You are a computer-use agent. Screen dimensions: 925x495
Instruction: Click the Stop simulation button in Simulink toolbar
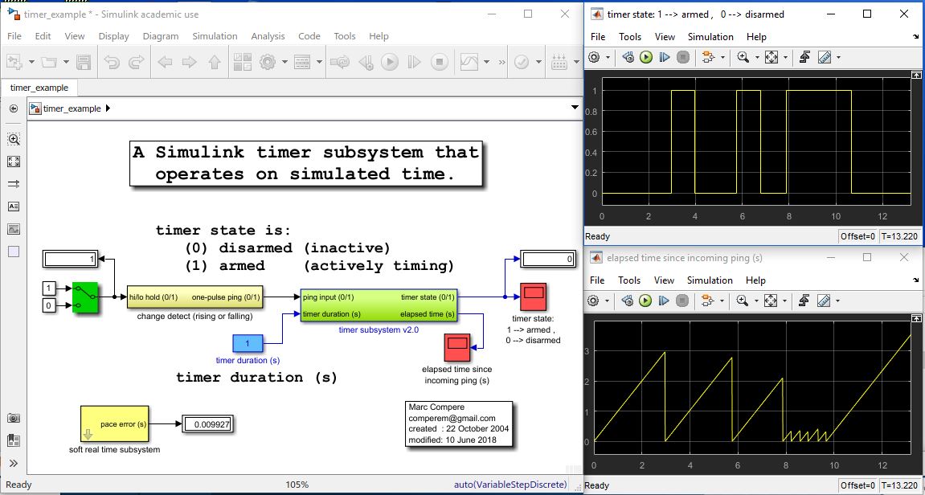pos(439,62)
